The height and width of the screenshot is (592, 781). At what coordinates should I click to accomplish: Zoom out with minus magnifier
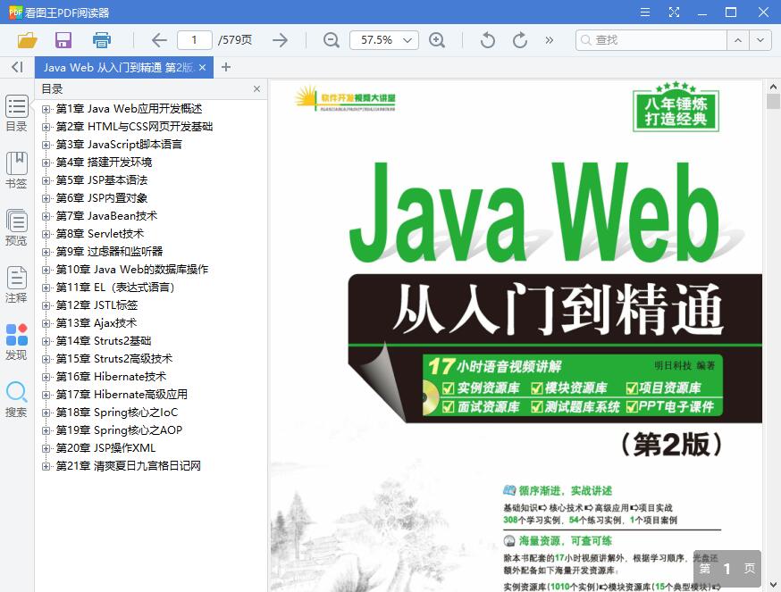pyautogui.click(x=332, y=40)
